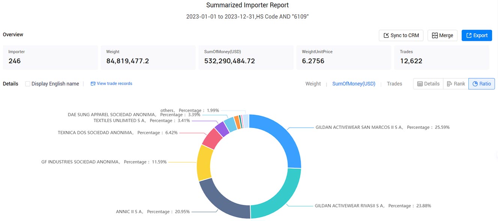Click the Importer count 246

coord(15,61)
